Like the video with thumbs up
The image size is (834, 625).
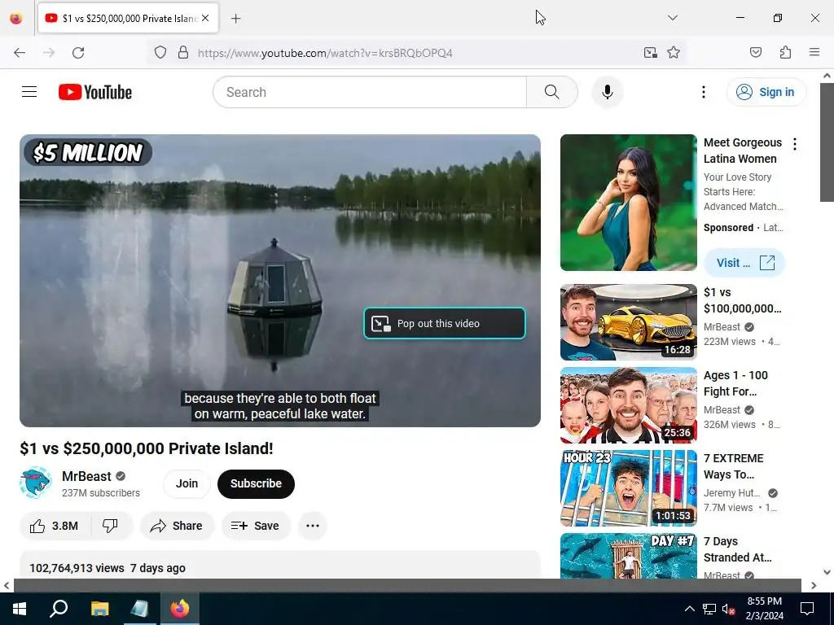pyautogui.click(x=55, y=526)
